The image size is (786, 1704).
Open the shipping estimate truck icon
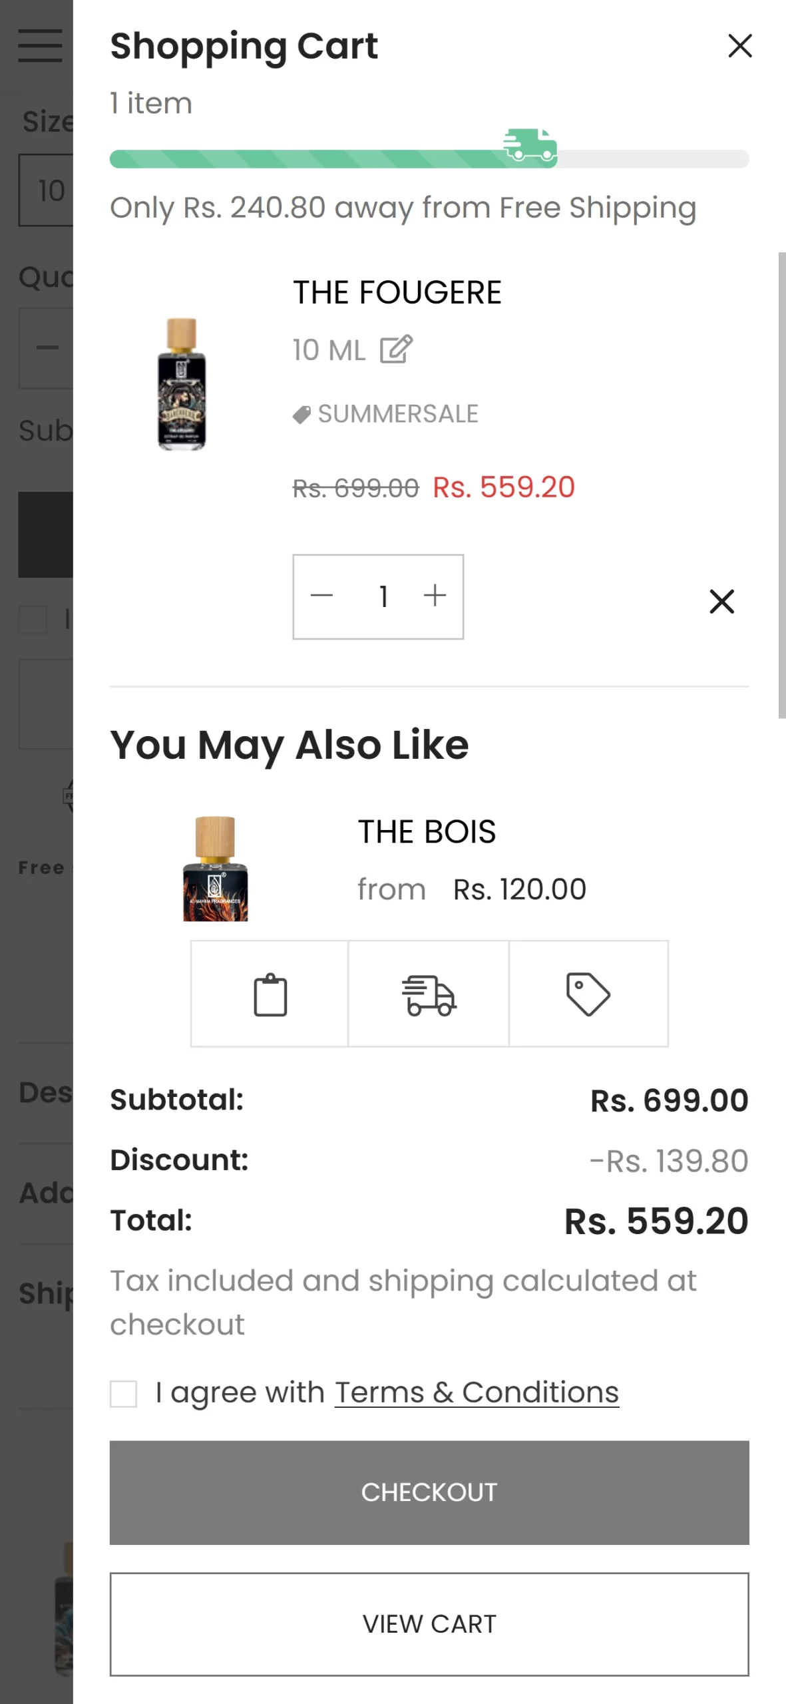pos(429,994)
